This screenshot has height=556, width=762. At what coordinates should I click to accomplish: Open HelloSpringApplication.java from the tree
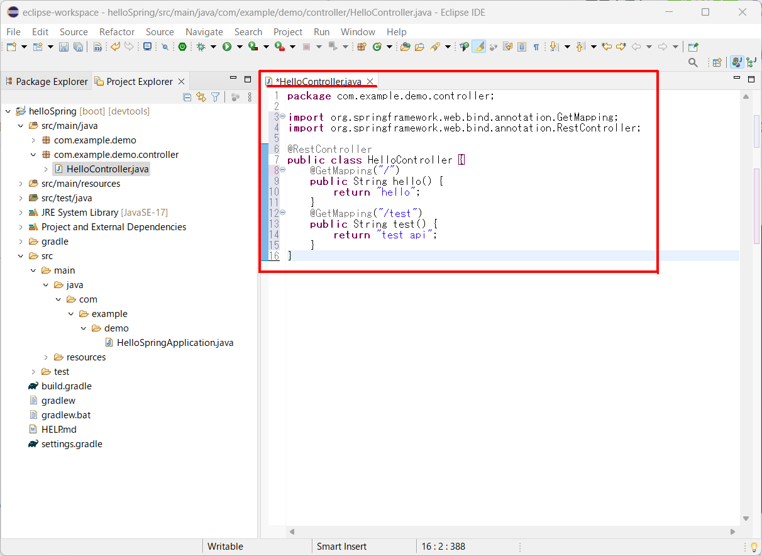tap(175, 342)
